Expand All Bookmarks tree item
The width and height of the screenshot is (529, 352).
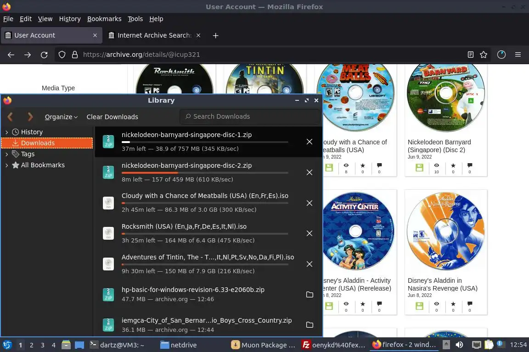point(6,165)
